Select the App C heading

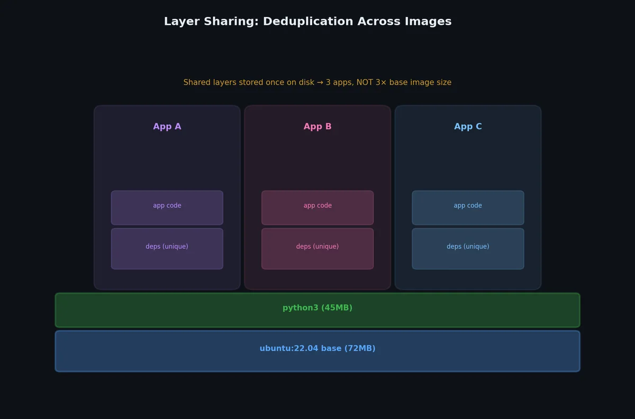468,127
